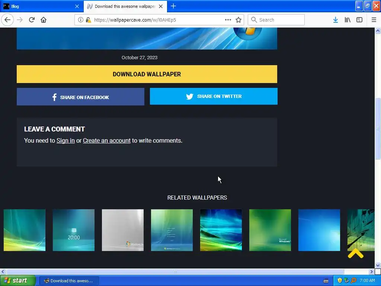The image size is (381, 286).
Task: Open the green login screen wallpaper thumbnail
Action: point(172,230)
